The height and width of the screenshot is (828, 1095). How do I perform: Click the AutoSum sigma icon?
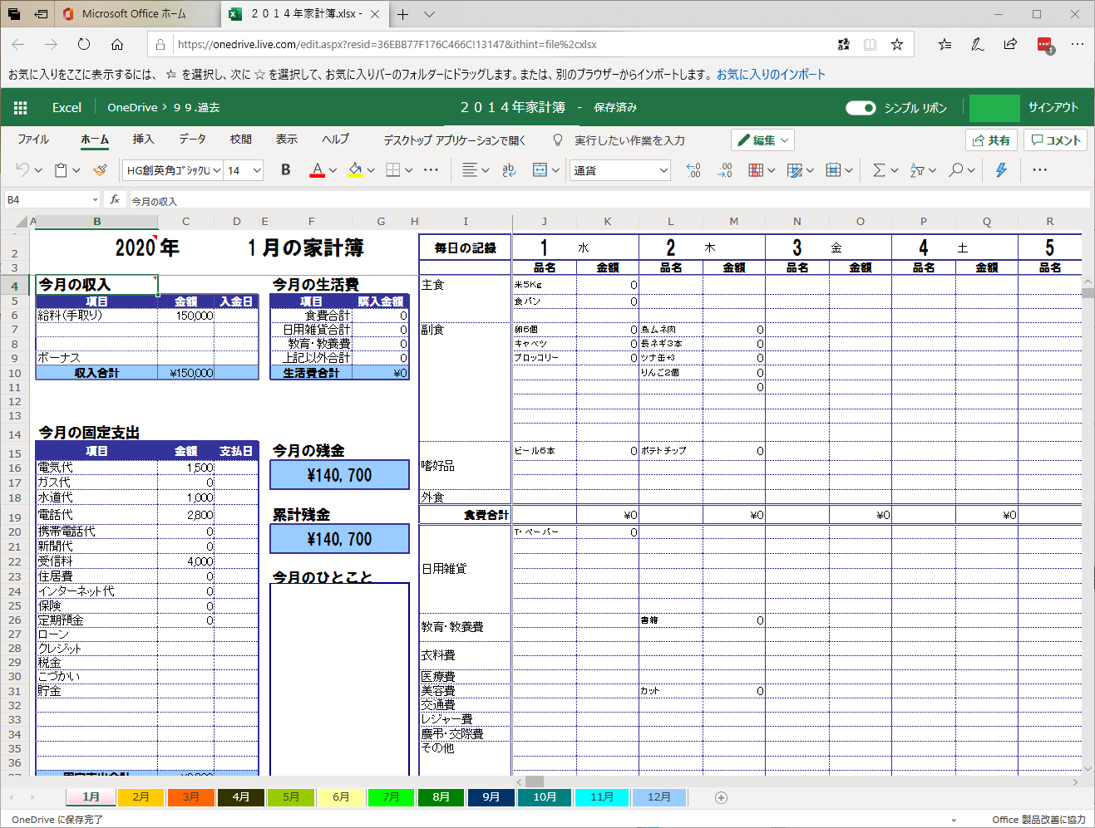point(879,169)
